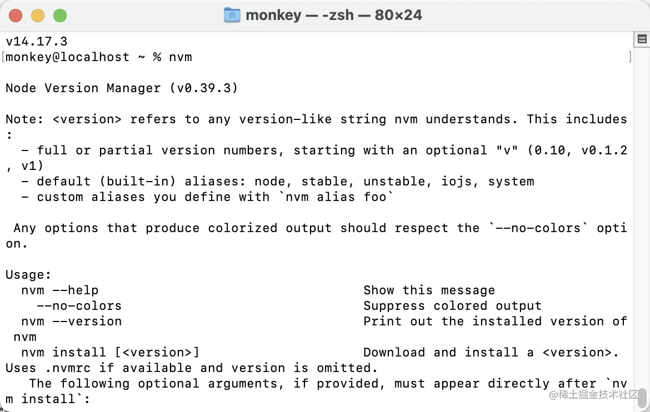The image size is (650, 412).
Task: Click the 'Show this message' description
Action: pos(429,290)
